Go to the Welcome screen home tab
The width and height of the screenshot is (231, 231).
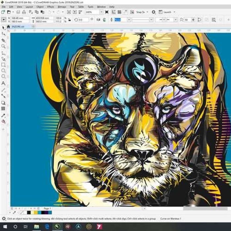tap(8, 27)
